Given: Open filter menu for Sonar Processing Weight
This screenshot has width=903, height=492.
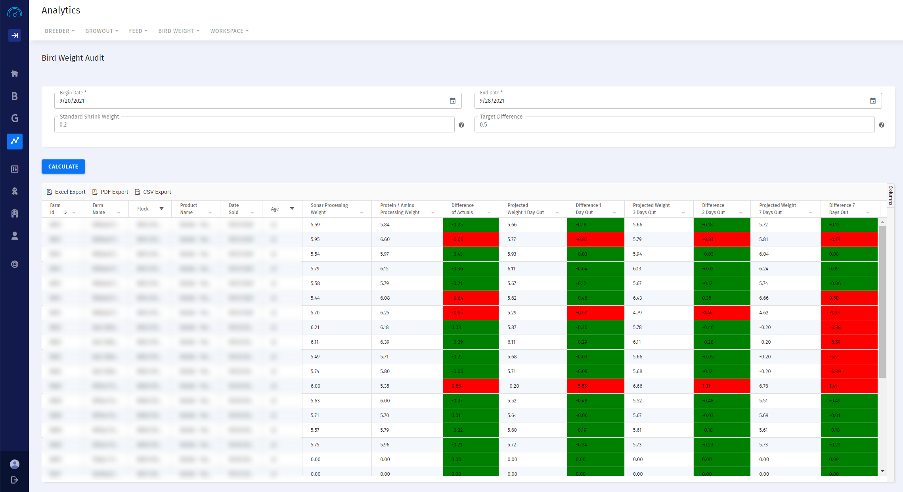Looking at the screenshot, I should pos(362,212).
